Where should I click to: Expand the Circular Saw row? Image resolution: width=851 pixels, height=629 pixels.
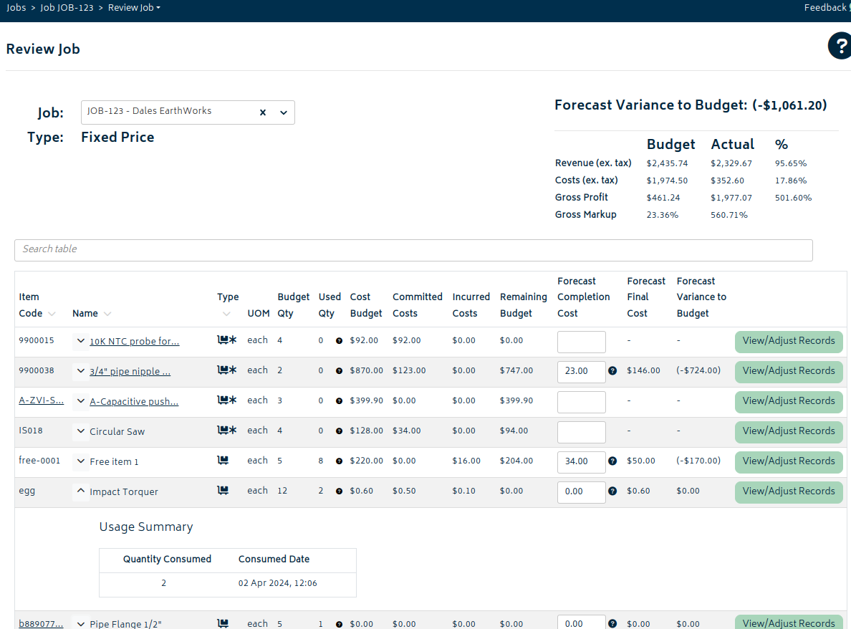[80, 431]
